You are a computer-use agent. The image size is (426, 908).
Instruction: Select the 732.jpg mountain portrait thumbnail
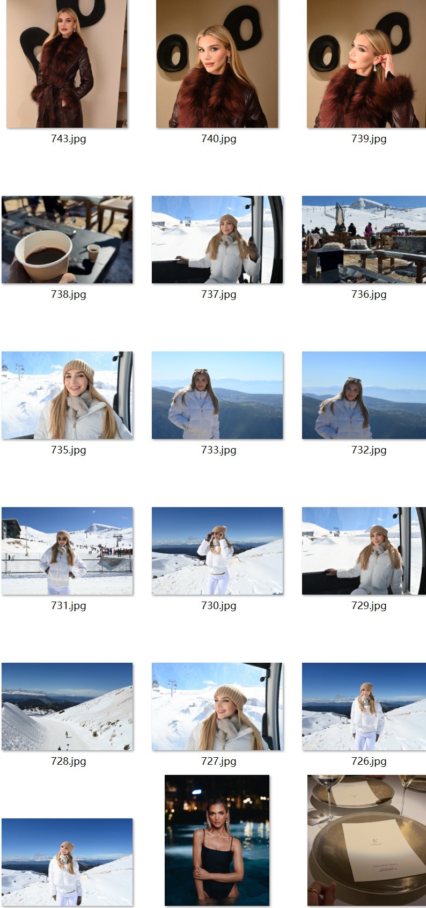[x=364, y=395]
